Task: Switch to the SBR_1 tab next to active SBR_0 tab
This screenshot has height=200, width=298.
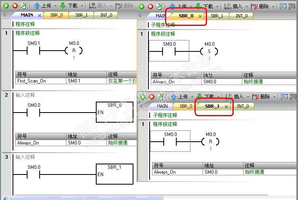Action: (217, 16)
